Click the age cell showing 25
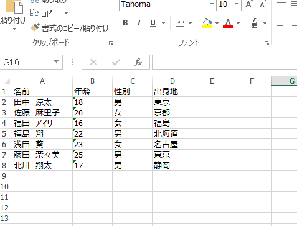297x226 pixels. 92,155
